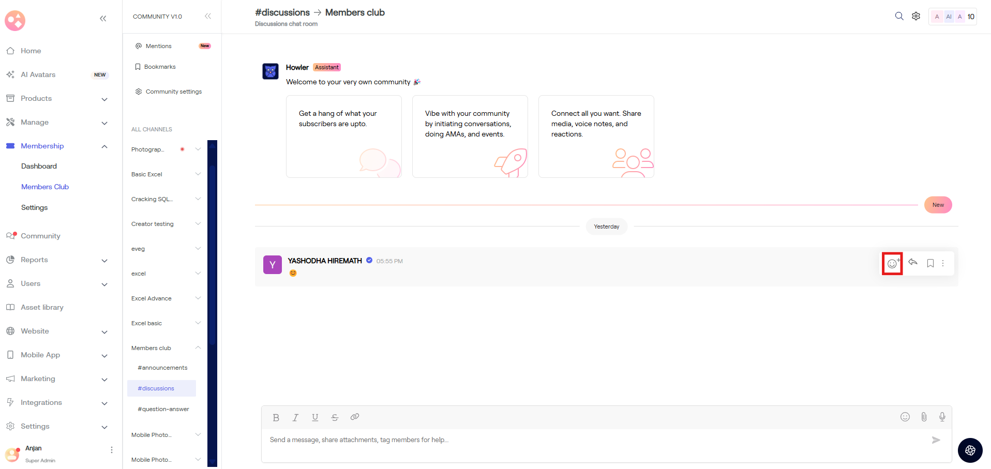991x469 pixels.
Task: Record a voice note with the microphone
Action: point(942,417)
